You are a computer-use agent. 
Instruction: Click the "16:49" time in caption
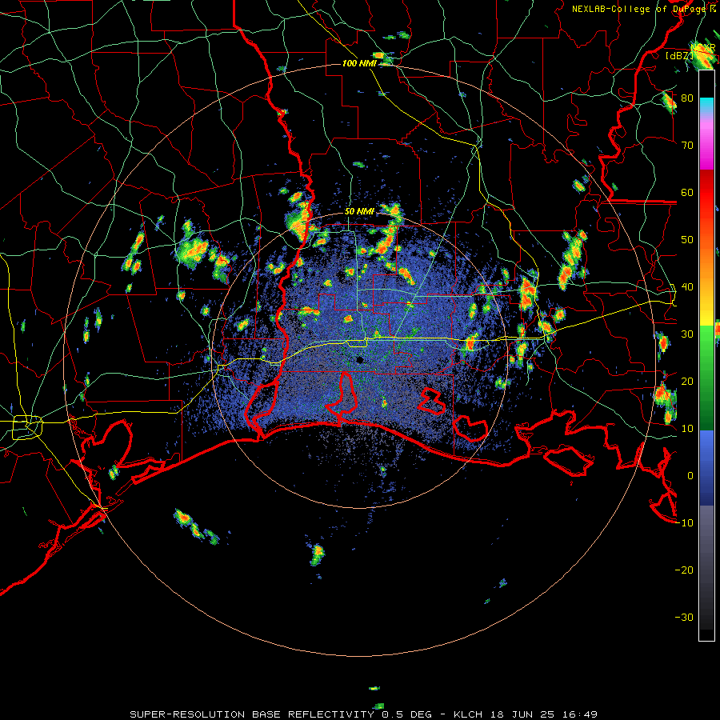tap(578, 714)
